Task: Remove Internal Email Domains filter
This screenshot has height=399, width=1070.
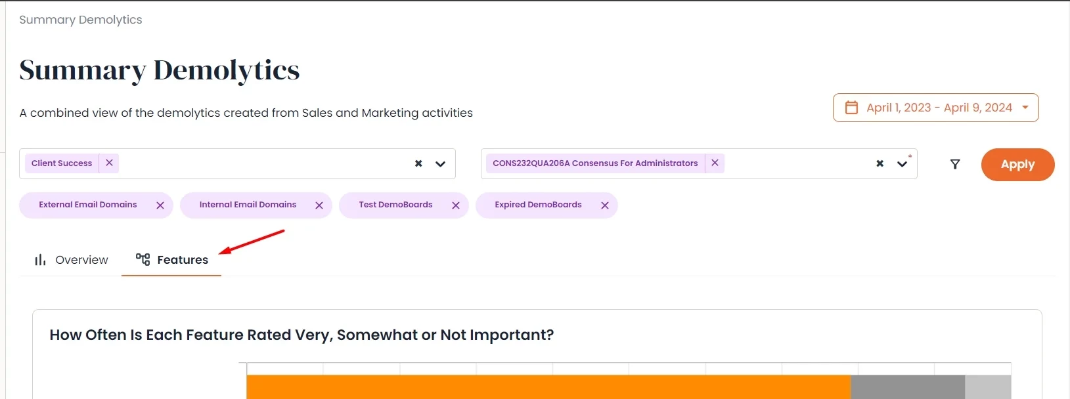Action: [x=319, y=205]
